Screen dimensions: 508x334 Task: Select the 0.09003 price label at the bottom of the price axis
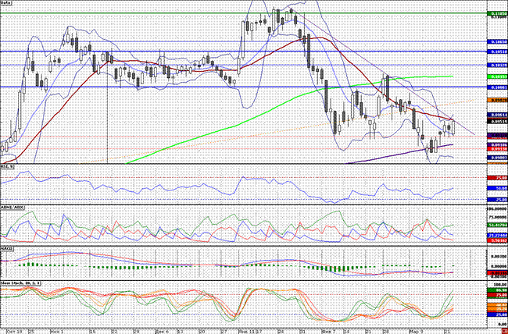497,158
